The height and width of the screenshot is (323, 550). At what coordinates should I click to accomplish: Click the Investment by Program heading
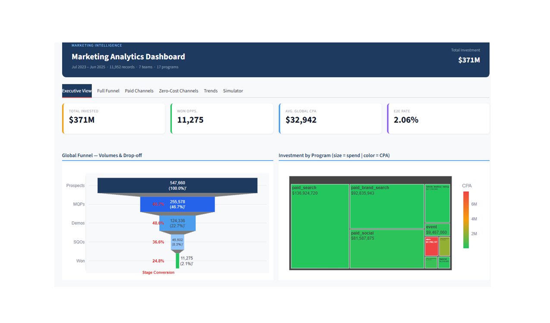point(334,155)
